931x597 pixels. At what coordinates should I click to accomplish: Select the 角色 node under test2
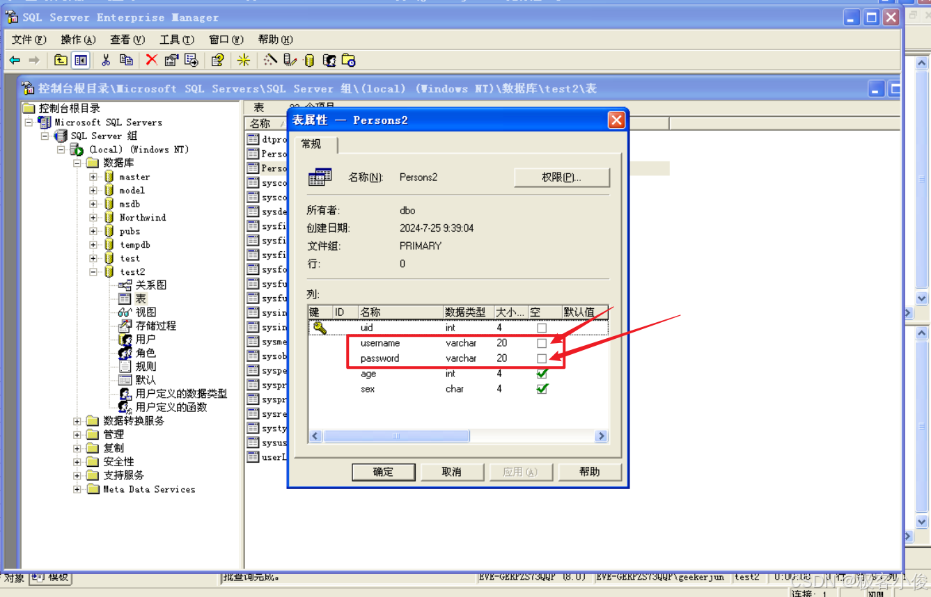point(145,353)
